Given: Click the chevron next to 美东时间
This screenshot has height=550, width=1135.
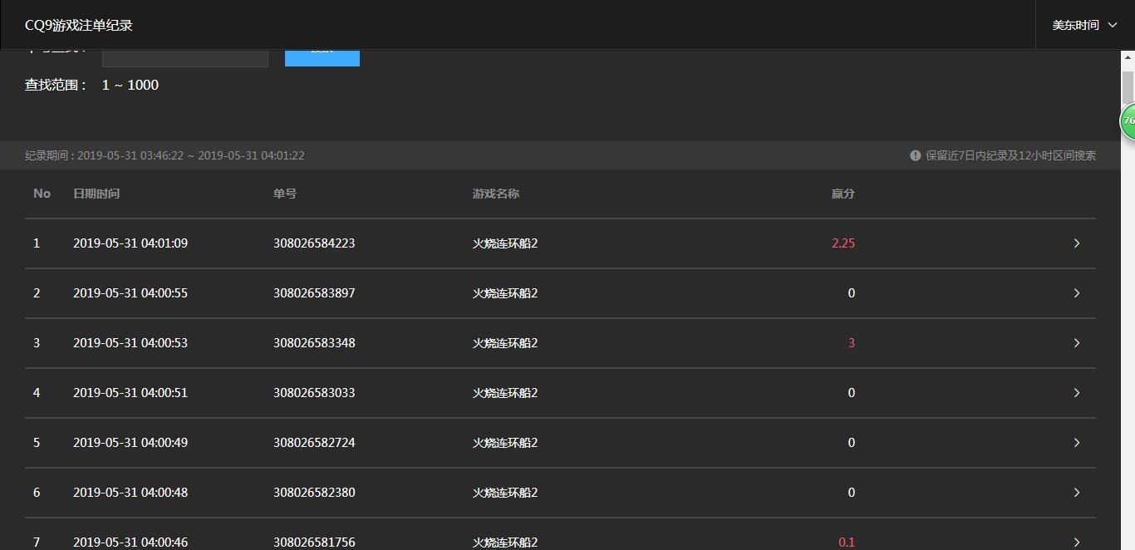Looking at the screenshot, I should 1113,25.
